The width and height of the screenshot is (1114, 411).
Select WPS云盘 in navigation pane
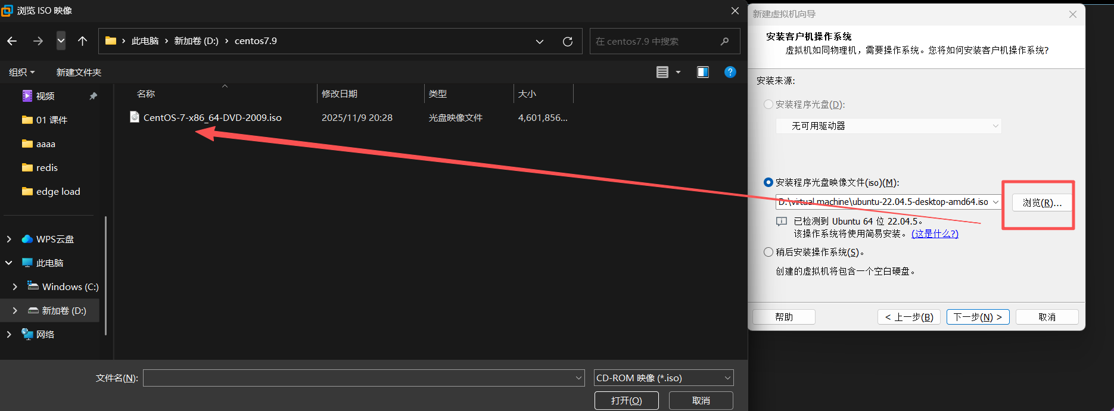[55, 239]
